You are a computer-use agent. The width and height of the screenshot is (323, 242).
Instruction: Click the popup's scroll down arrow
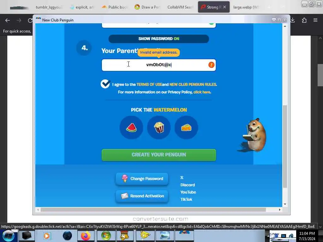click(x=285, y=204)
